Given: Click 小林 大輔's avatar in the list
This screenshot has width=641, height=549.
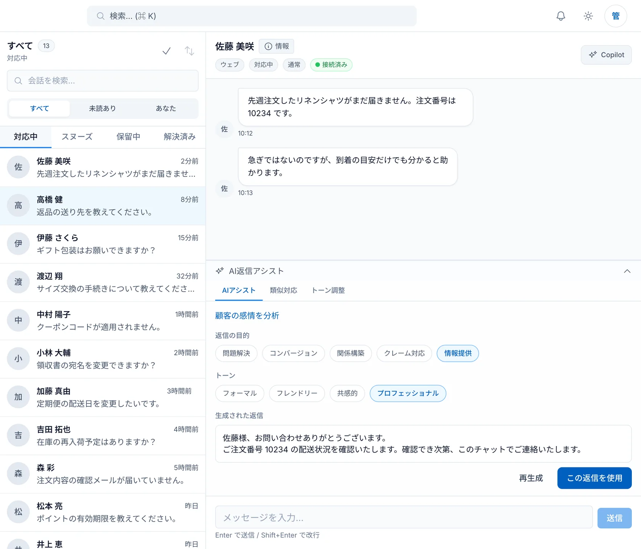Looking at the screenshot, I should (18, 359).
